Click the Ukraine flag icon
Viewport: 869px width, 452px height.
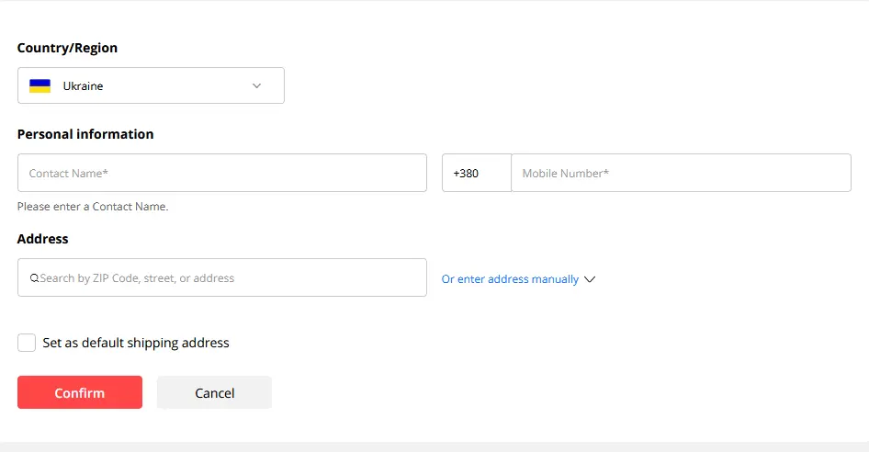[39, 85]
